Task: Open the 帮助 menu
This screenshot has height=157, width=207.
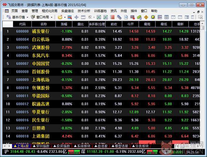Action: [154, 11]
